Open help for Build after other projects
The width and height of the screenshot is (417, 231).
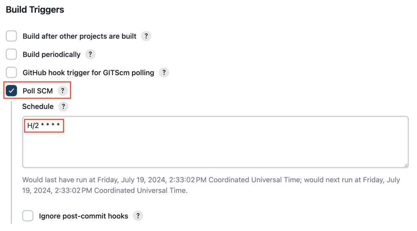[146, 36]
